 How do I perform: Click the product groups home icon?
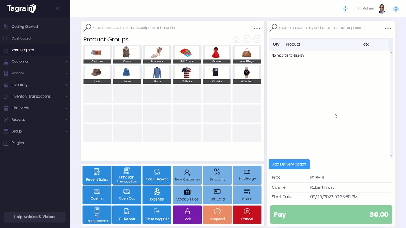(x=236, y=39)
